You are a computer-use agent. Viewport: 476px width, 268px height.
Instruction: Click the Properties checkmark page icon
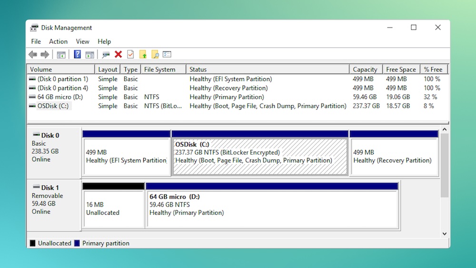point(130,55)
